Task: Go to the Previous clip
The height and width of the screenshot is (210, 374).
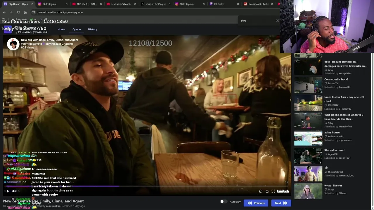Action: [256, 203]
